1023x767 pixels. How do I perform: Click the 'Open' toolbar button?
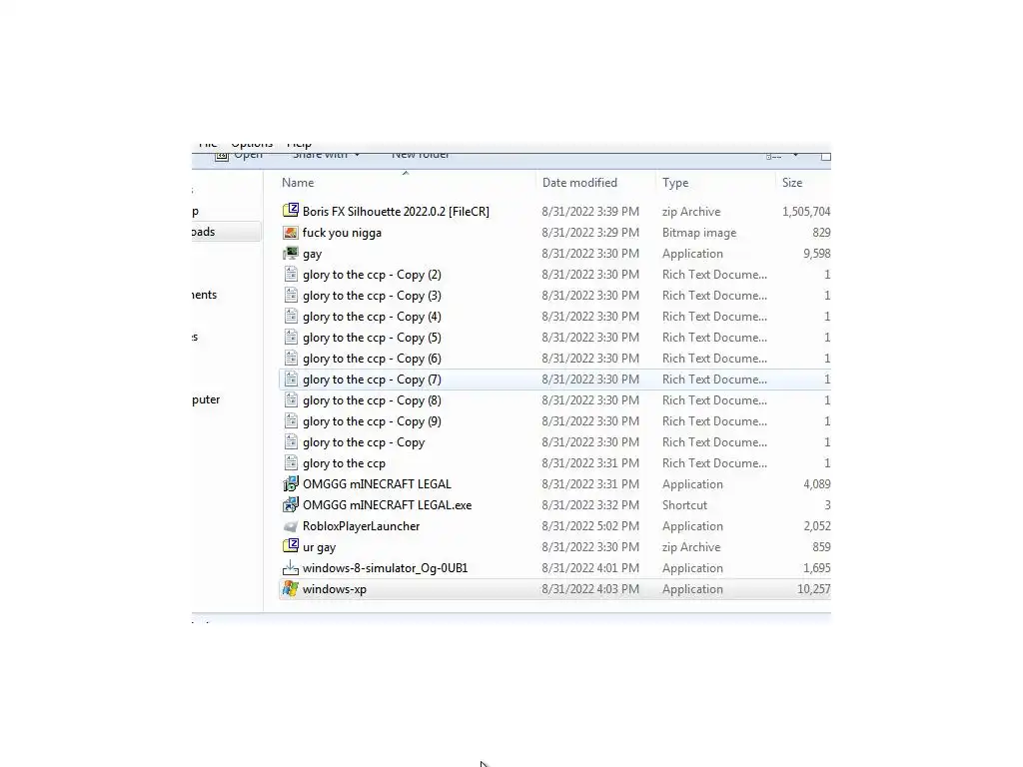pyautogui.click(x=239, y=155)
